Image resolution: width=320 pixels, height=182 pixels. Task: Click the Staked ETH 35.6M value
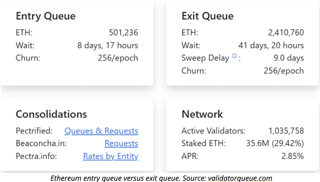[275, 144]
